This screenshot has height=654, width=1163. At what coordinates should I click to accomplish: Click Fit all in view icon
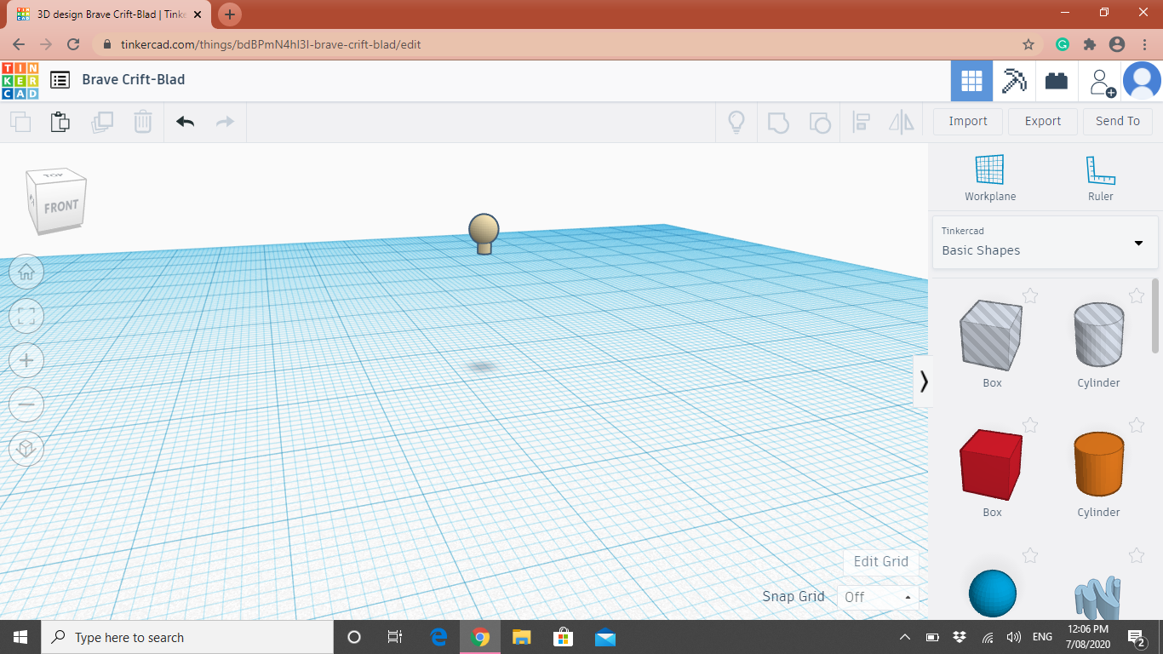coord(26,316)
